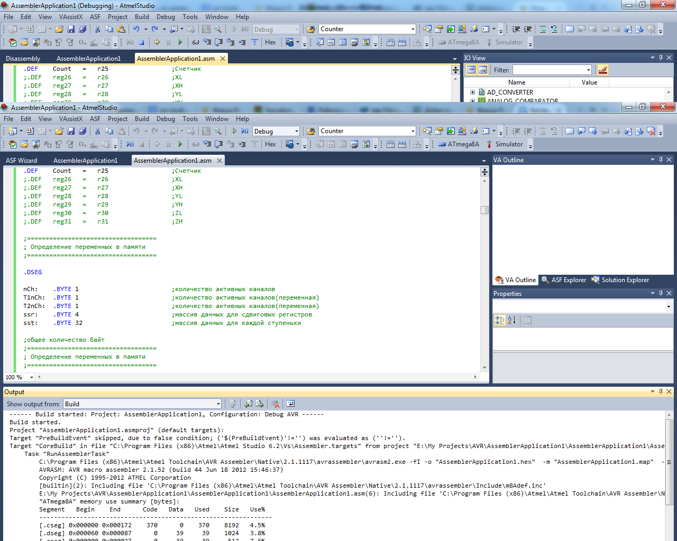
Task: Switch to AssemblerApplication1 tab in front window
Action: click(x=86, y=161)
